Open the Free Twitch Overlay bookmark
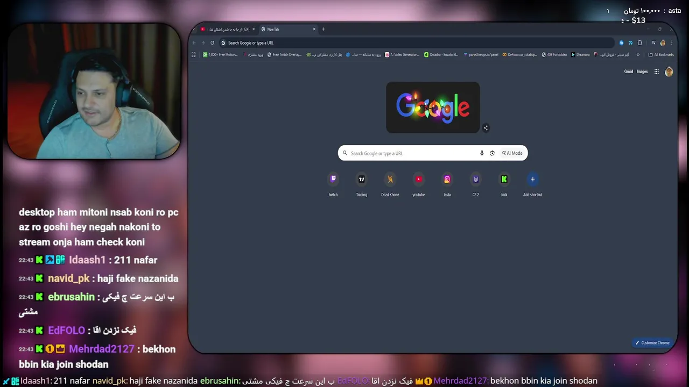The height and width of the screenshot is (387, 689). (x=284, y=54)
